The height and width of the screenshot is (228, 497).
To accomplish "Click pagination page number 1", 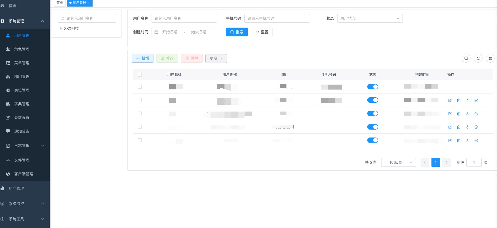I will click(x=436, y=162).
